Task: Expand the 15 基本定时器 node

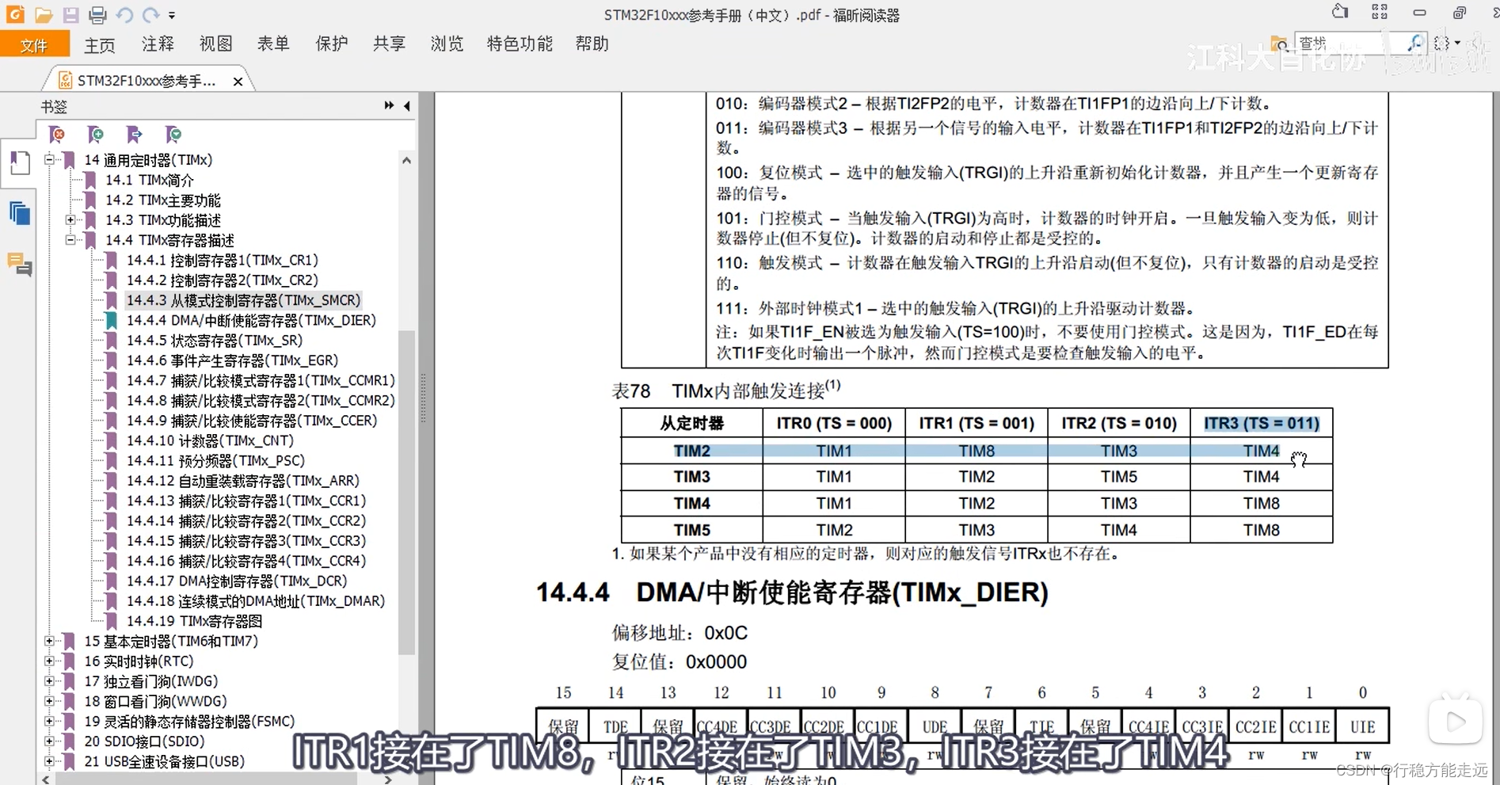Action: pos(50,641)
